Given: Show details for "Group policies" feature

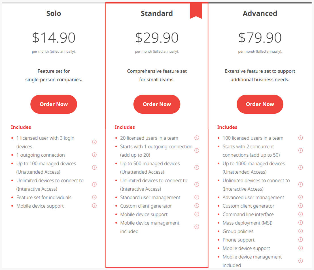Looking at the screenshot, I should [301, 231].
